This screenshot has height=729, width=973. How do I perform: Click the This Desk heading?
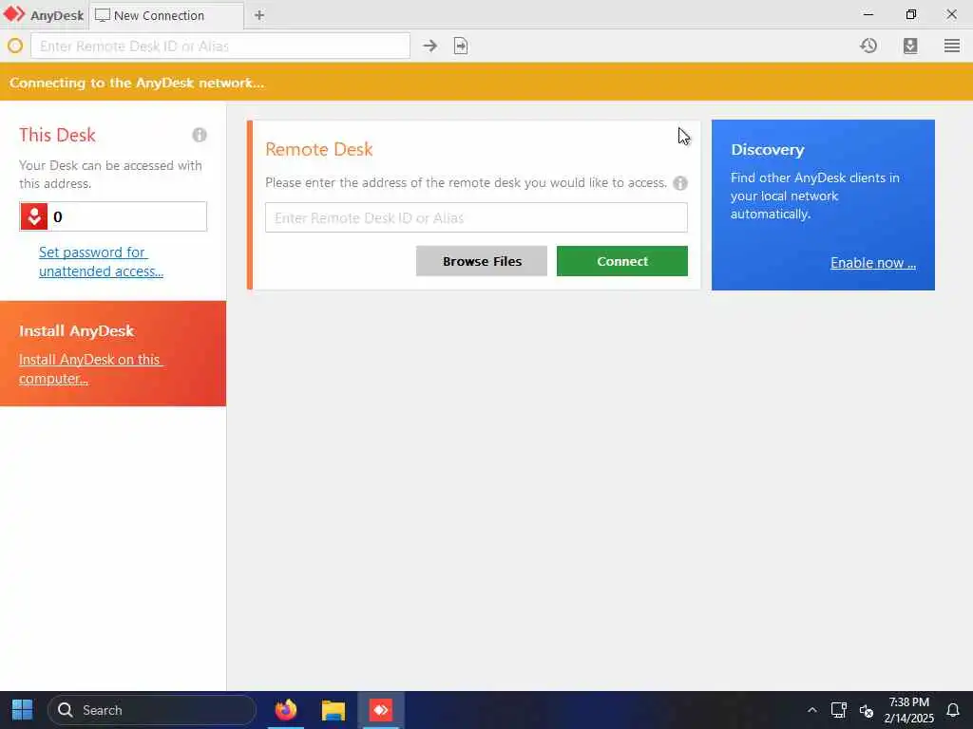click(x=57, y=135)
